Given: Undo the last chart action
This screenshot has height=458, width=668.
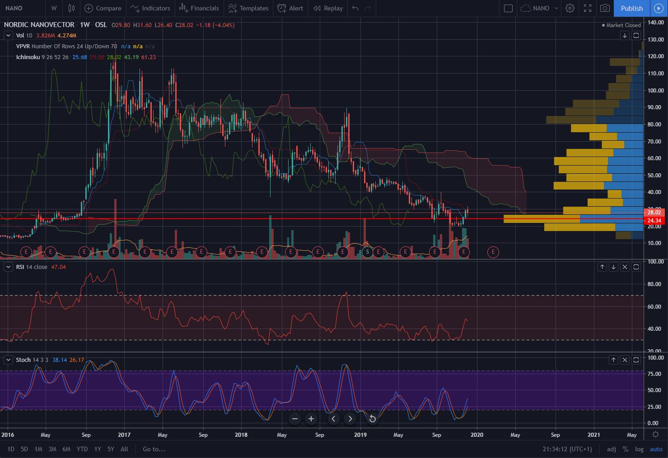Looking at the screenshot, I should pos(355,8).
